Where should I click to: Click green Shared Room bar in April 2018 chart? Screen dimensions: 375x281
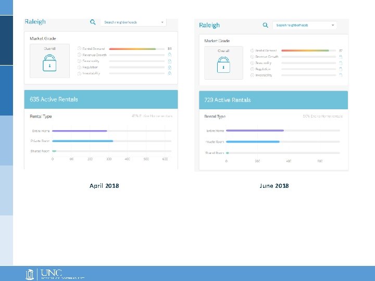tap(54, 151)
